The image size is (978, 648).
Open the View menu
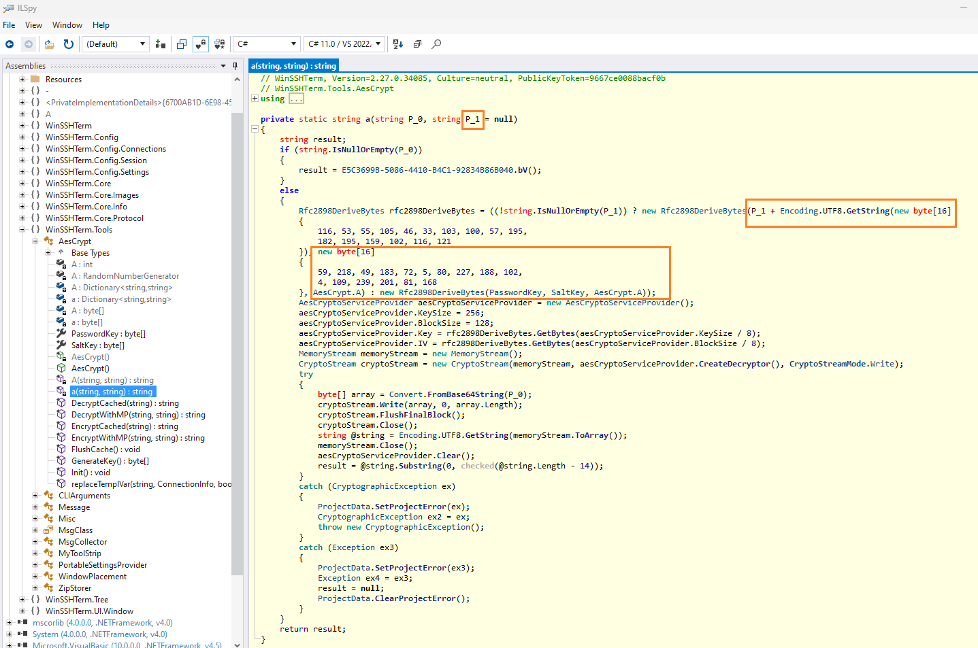tap(33, 25)
